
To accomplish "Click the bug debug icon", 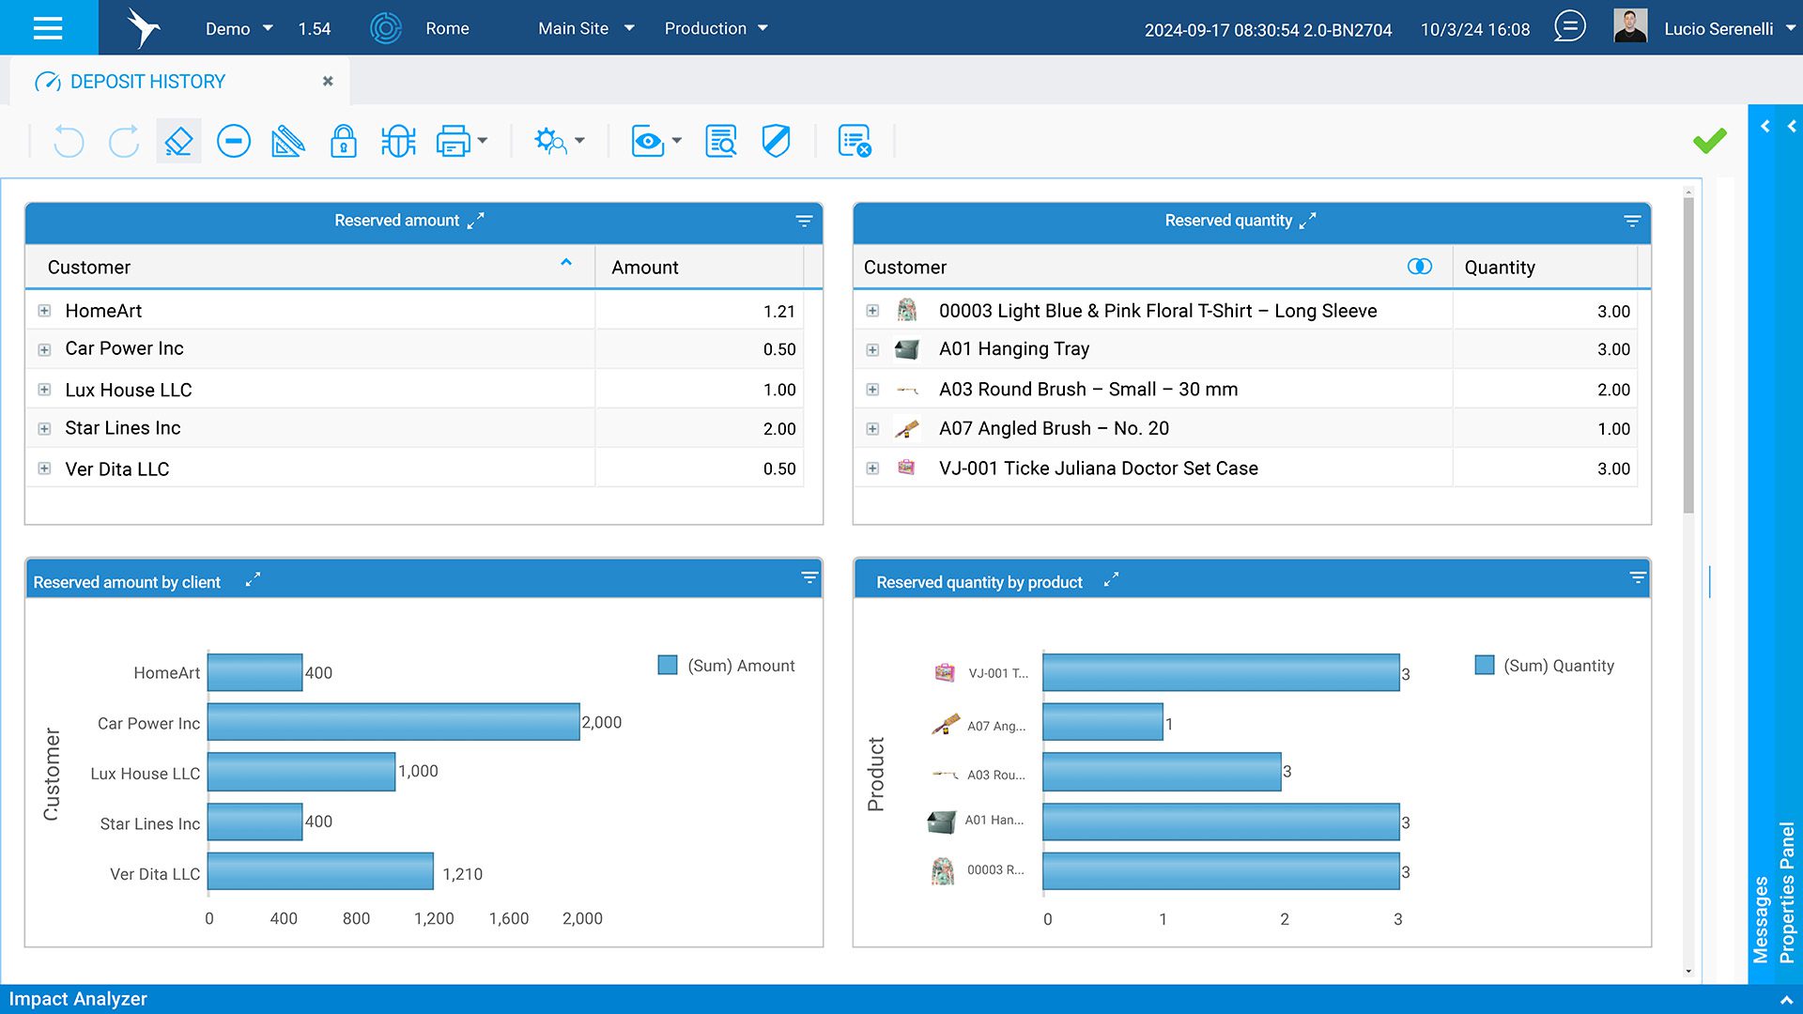I will 398,142.
